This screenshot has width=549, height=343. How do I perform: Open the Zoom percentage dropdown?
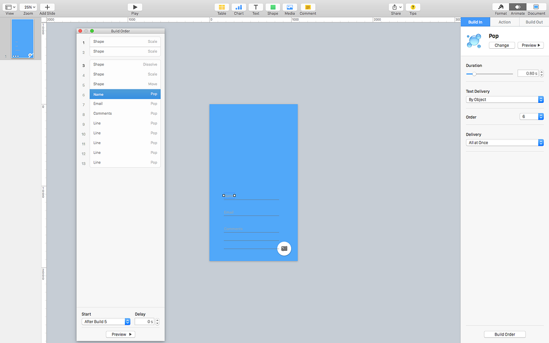tap(28, 7)
